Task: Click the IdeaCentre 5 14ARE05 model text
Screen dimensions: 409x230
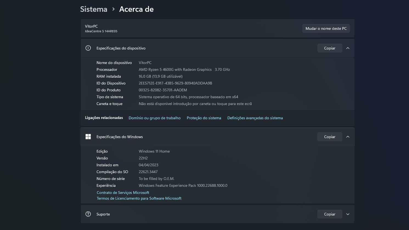Action: click(101, 31)
